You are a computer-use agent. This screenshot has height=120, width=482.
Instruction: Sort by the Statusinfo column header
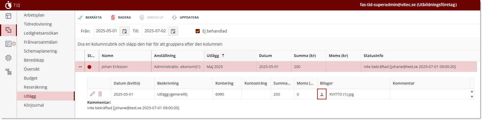419,55
